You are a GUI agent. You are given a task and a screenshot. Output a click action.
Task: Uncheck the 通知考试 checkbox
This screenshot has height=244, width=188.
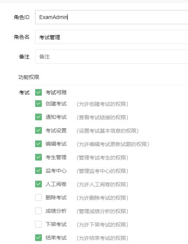pyautogui.click(x=38, y=117)
